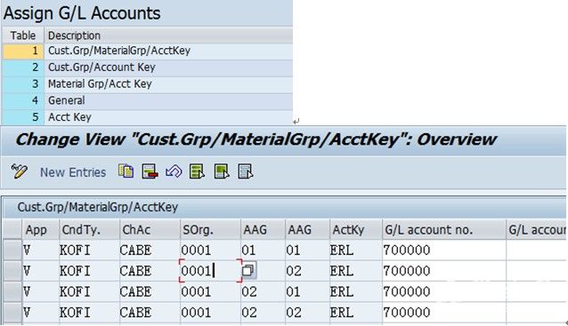Click ERL cell in AAG 01/01 row
Image resolution: width=568 pixels, height=326 pixels.
(x=356, y=250)
